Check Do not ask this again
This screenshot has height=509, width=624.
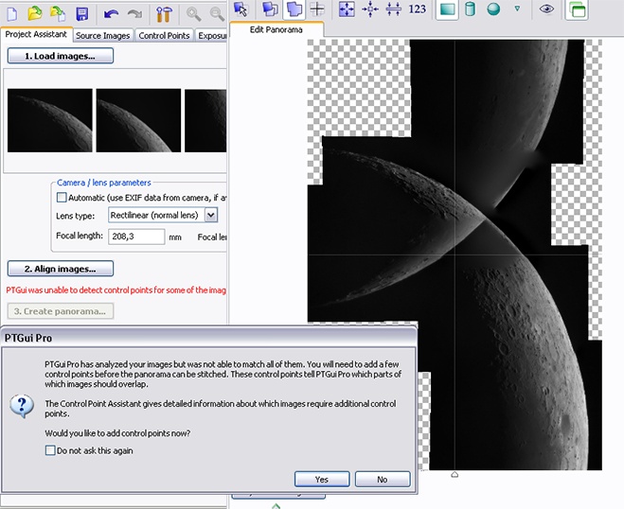[50, 450]
